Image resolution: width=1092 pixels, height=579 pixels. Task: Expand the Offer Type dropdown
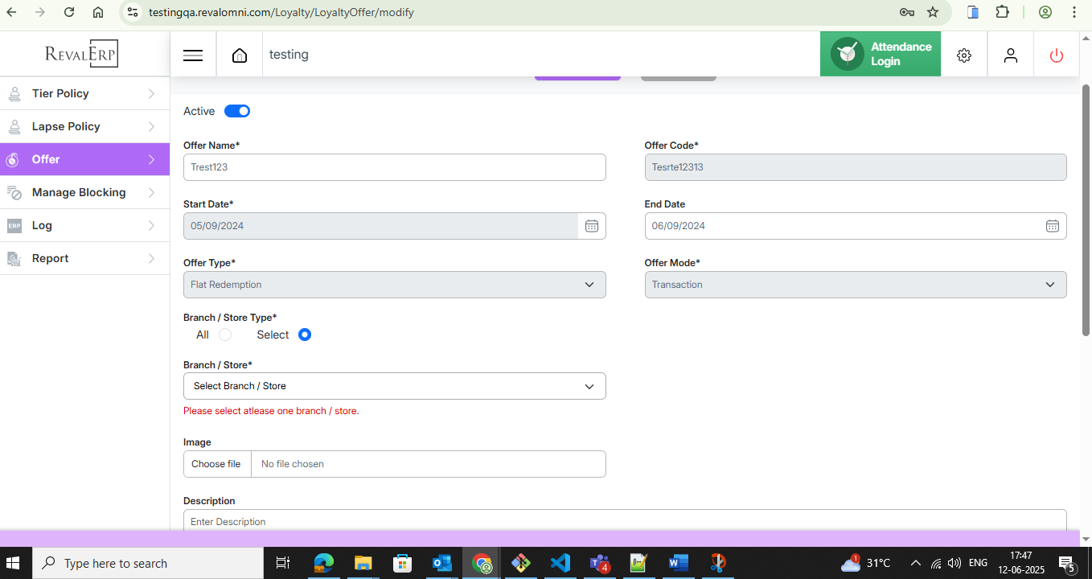[394, 285]
